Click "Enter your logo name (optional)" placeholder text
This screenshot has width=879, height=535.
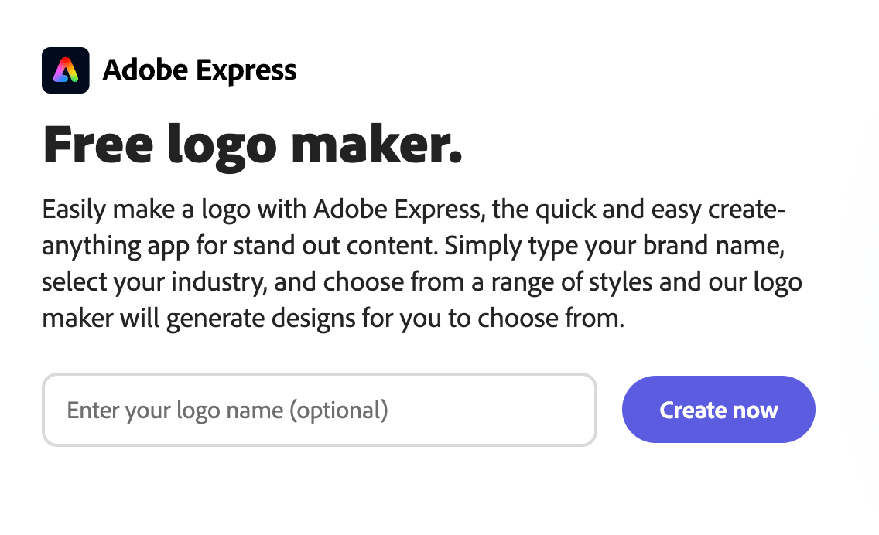227,410
